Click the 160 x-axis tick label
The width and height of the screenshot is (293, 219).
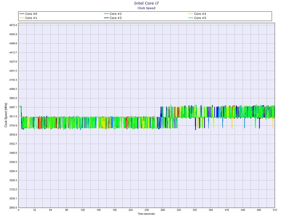point(99,210)
